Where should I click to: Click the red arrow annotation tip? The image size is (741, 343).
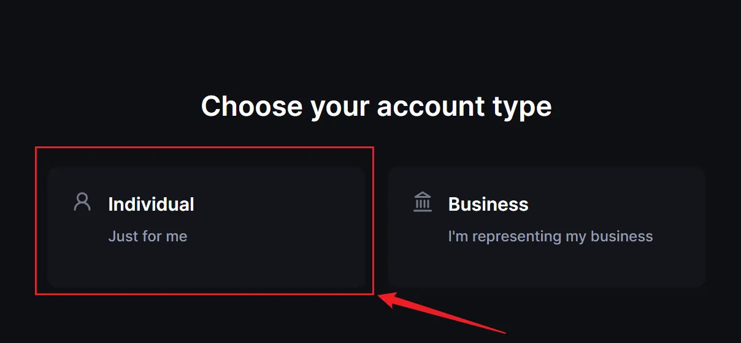tap(380, 296)
